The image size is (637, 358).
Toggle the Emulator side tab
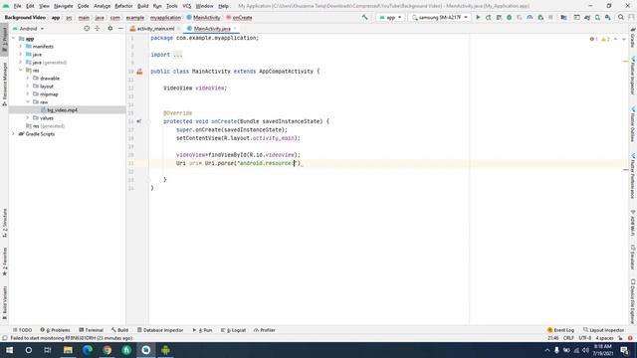633,257
